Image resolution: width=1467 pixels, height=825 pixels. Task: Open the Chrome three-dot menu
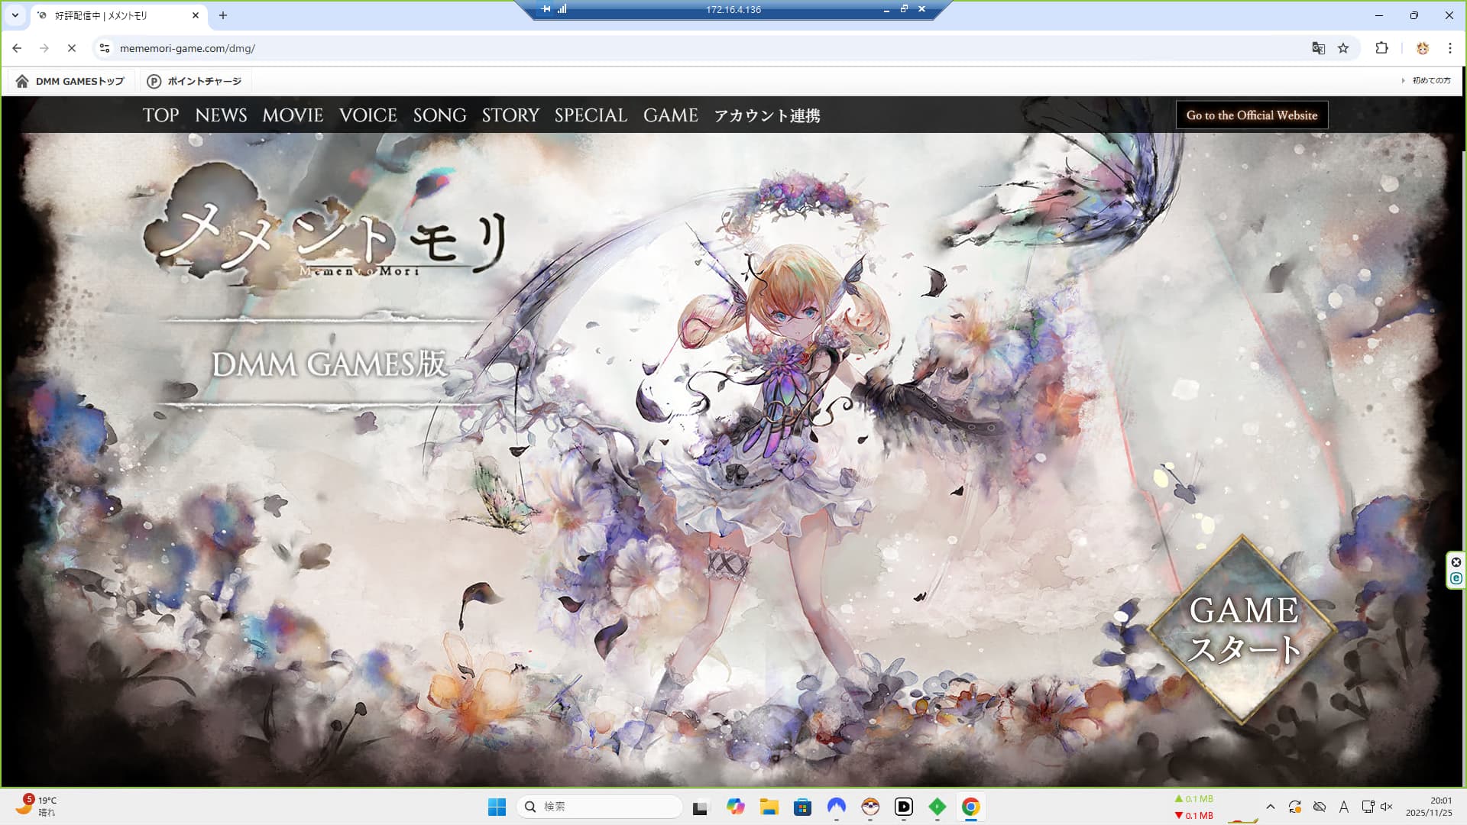tap(1449, 48)
